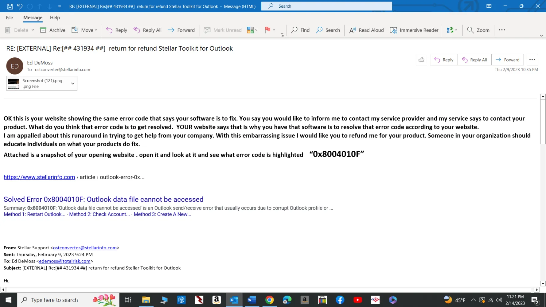Mark this message Unread
This screenshot has width=546, height=307.
(x=223, y=30)
